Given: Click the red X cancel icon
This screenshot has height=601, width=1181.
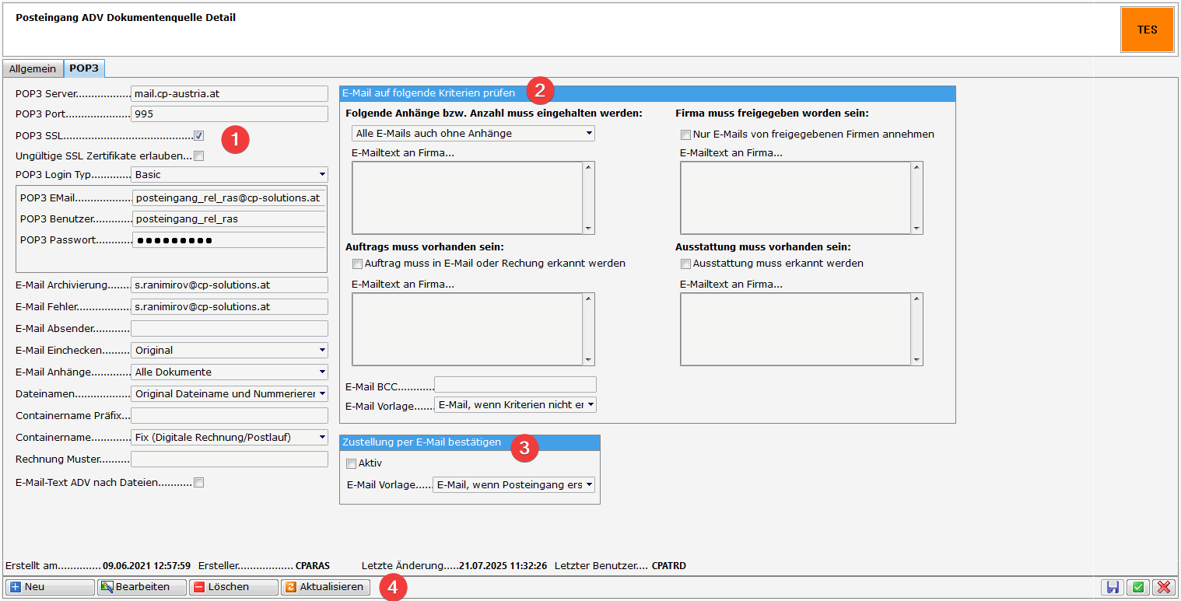Looking at the screenshot, I should 1163,588.
